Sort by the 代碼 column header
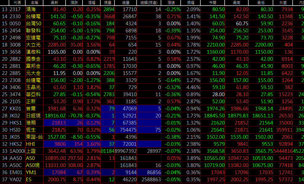304x184 pixels. (17, 3)
